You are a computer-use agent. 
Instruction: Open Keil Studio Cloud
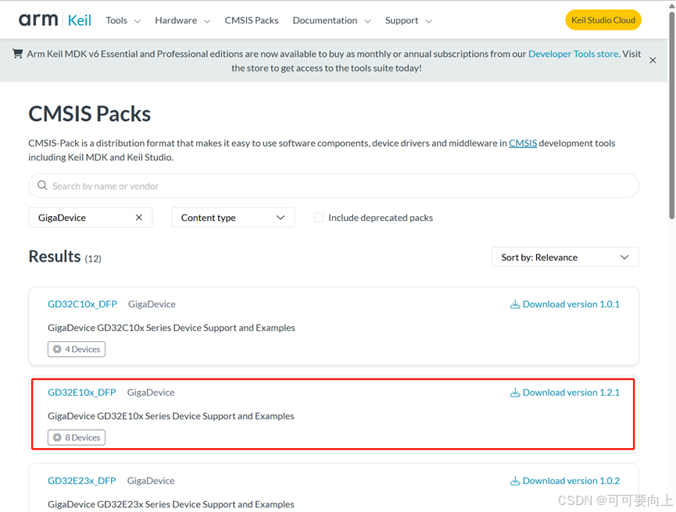coord(603,20)
